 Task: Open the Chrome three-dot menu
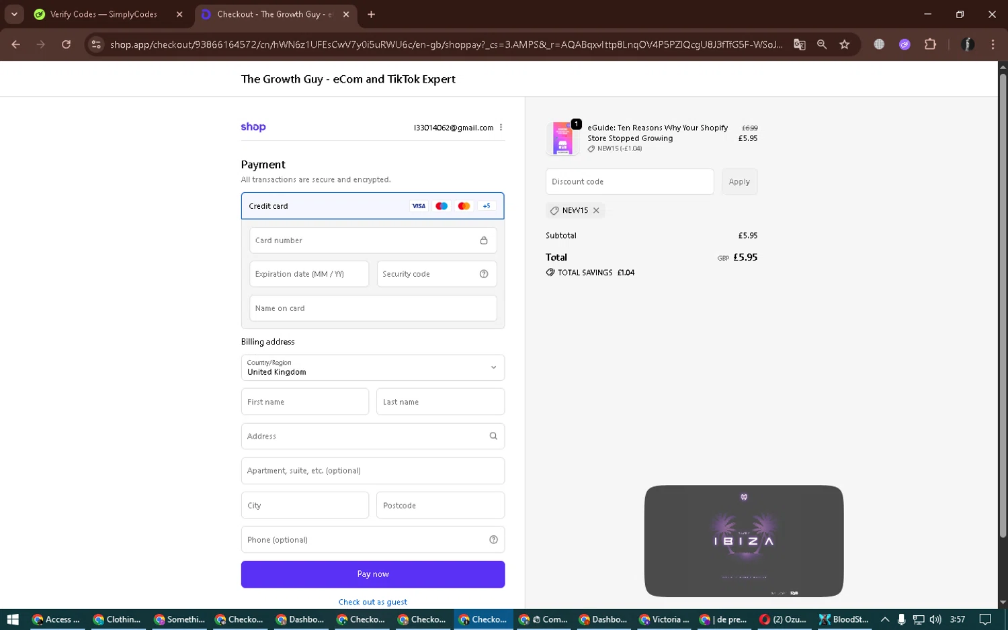point(993,44)
